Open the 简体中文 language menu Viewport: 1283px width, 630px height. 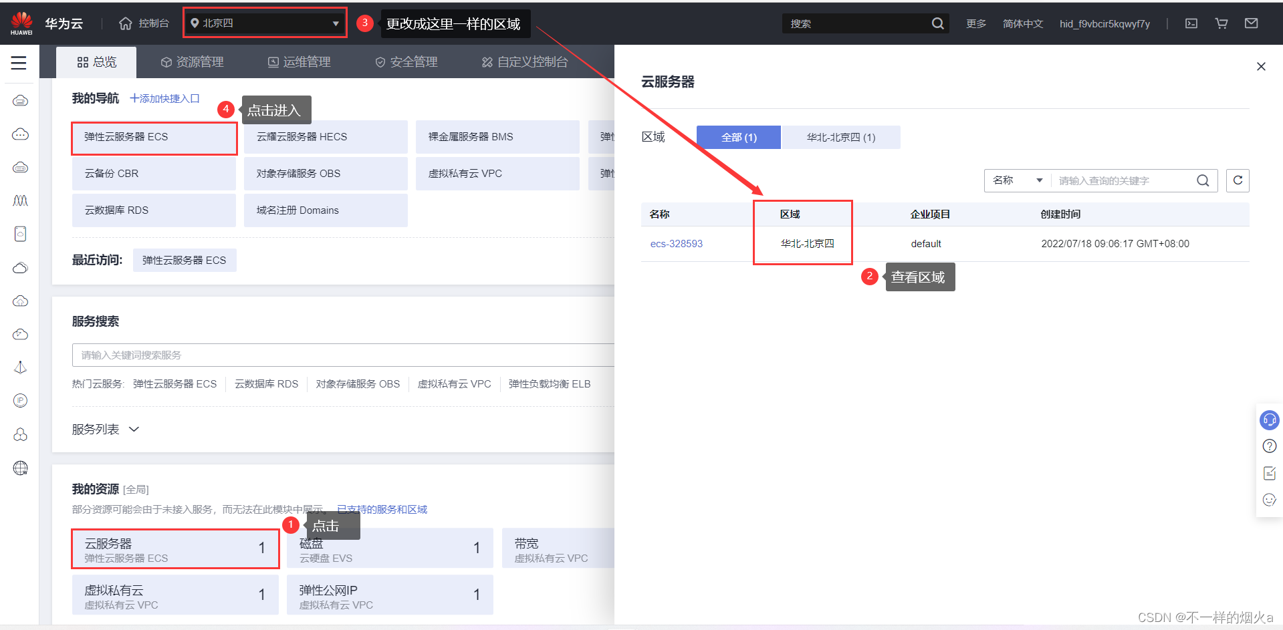[1023, 23]
